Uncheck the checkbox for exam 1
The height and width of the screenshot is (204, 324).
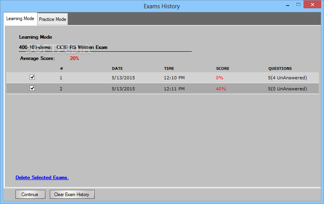[x=32, y=77]
